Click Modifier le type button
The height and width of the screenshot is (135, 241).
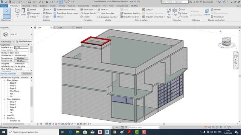click(x=24, y=42)
